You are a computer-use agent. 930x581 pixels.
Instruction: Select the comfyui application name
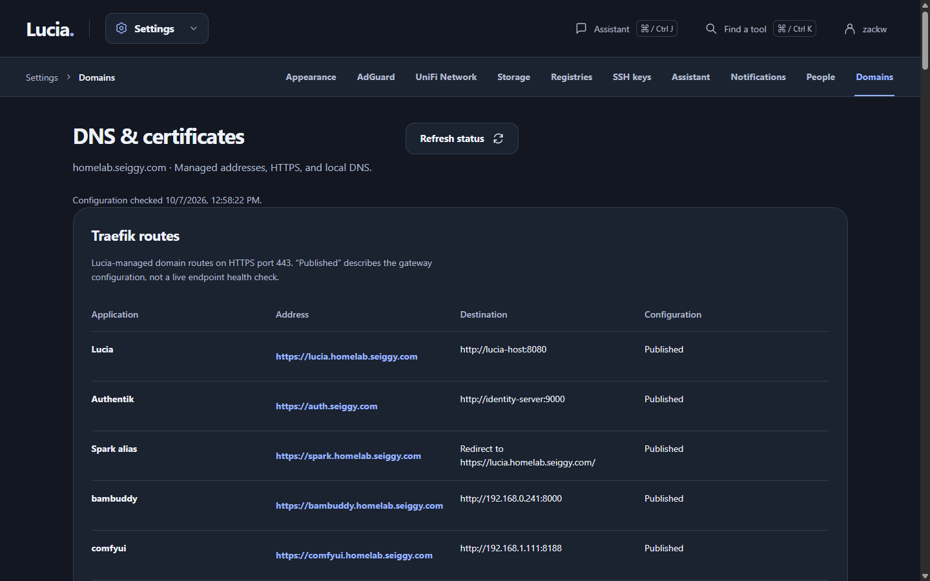point(108,548)
